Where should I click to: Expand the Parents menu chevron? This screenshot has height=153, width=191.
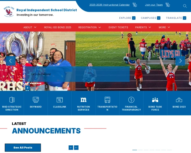pos(150,27)
